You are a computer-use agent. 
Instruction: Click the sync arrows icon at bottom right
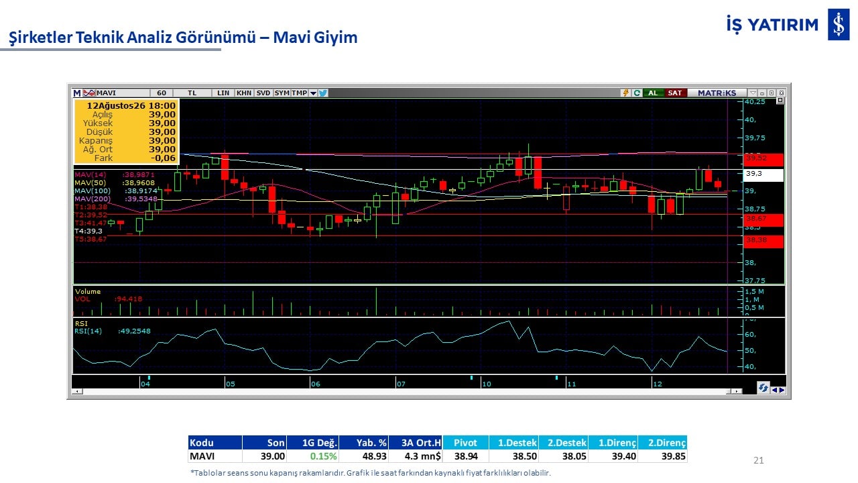click(x=763, y=388)
